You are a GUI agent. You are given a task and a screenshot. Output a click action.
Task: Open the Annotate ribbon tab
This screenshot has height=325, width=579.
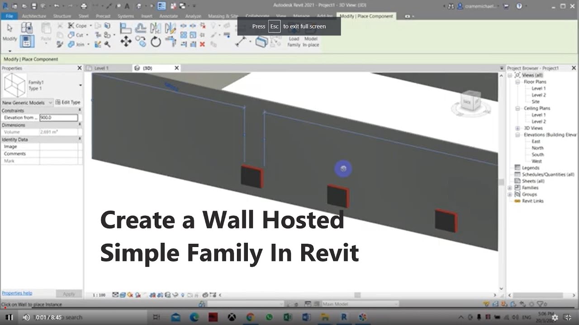(168, 16)
